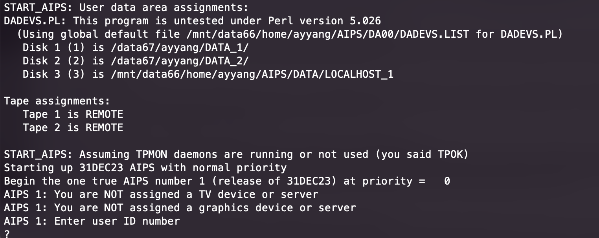Click the "TPMON daemons" message line
This screenshot has height=238, width=599.
(236, 154)
